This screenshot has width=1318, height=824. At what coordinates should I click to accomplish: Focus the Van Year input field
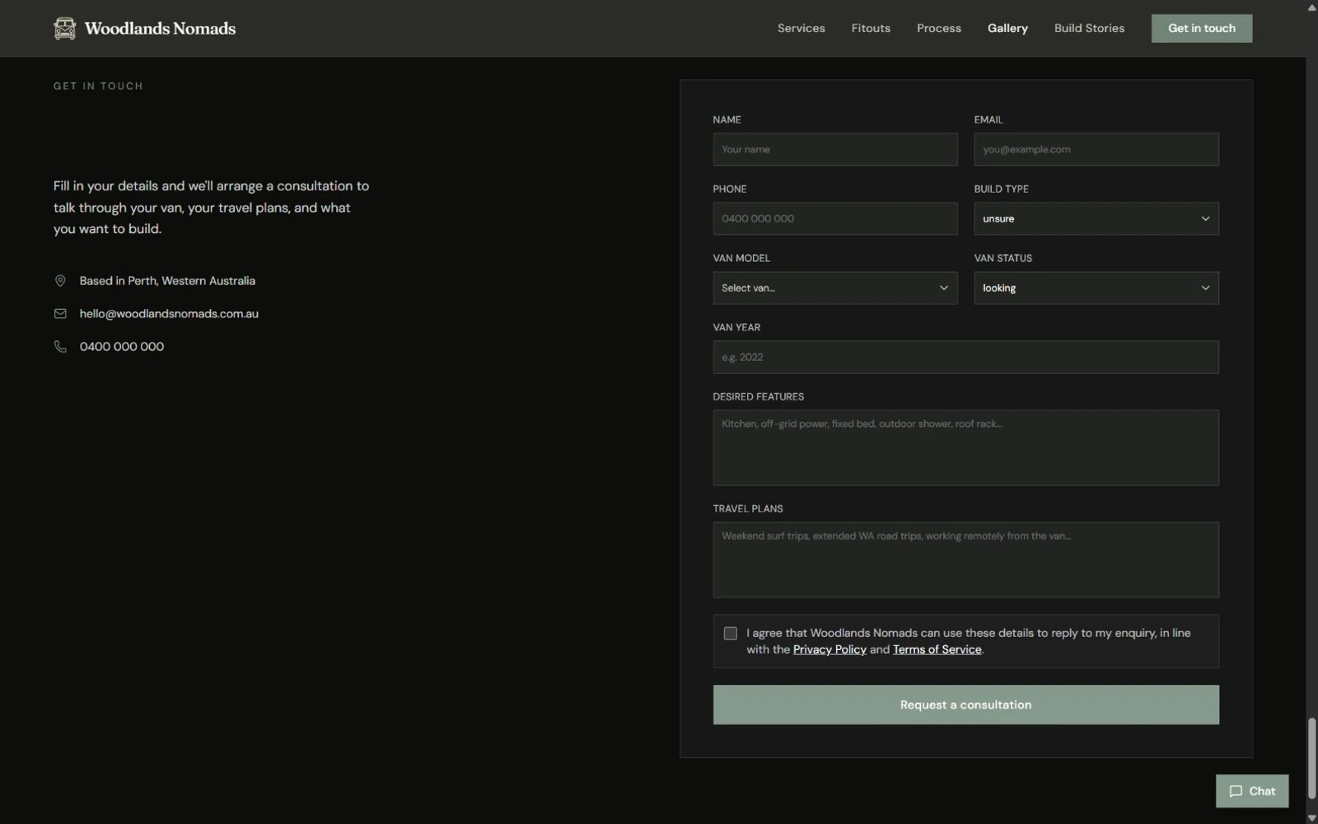click(x=965, y=358)
